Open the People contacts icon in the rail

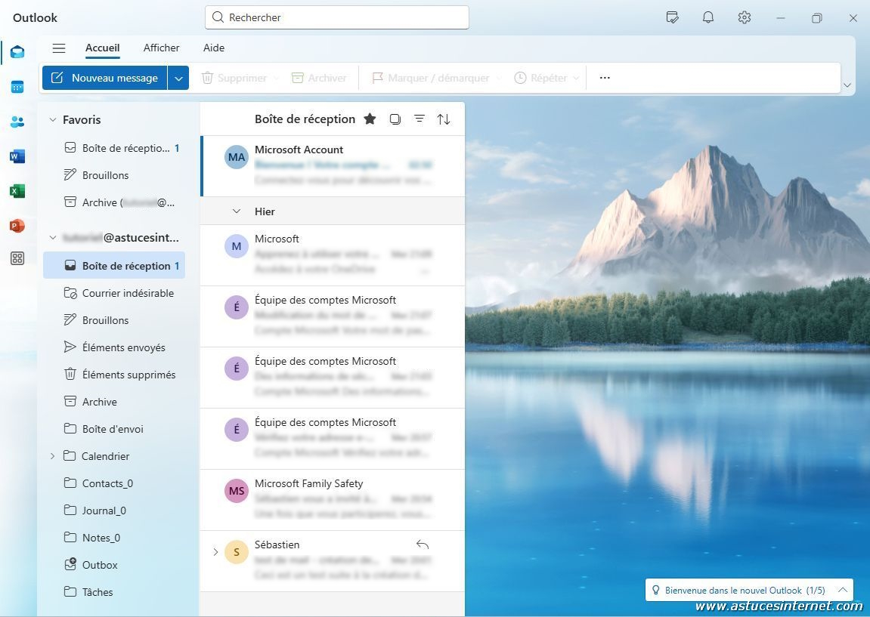(x=17, y=122)
